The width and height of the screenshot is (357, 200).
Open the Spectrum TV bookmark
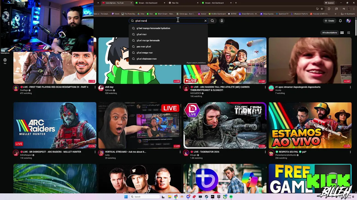282,14
